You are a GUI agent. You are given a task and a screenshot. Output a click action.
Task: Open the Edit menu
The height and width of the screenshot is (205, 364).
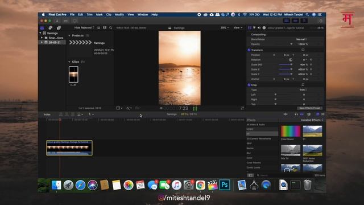[x=80, y=14]
